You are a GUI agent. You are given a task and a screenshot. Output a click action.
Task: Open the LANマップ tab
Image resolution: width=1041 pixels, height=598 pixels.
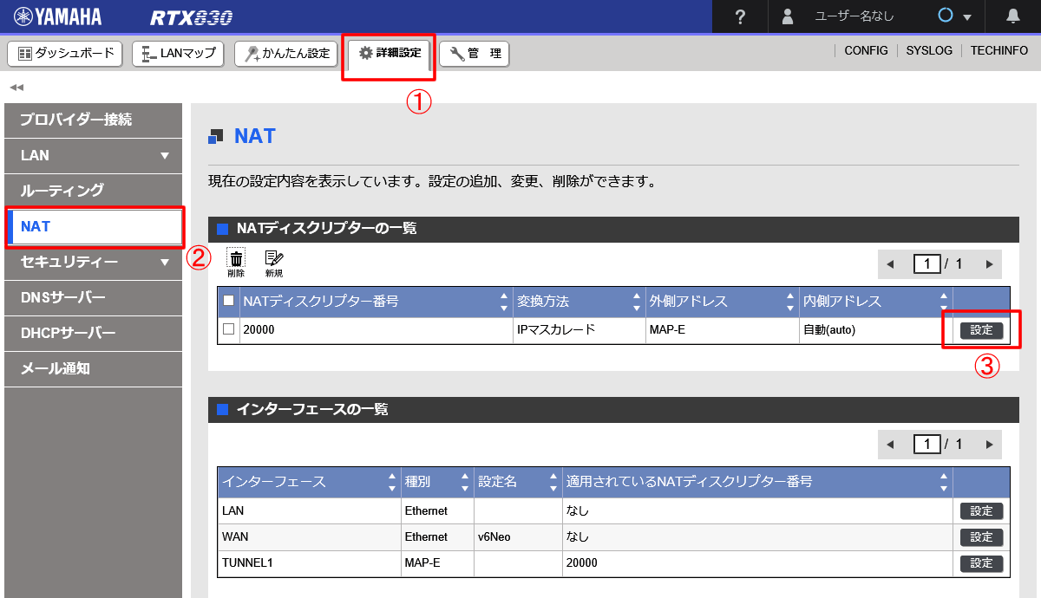(x=179, y=54)
